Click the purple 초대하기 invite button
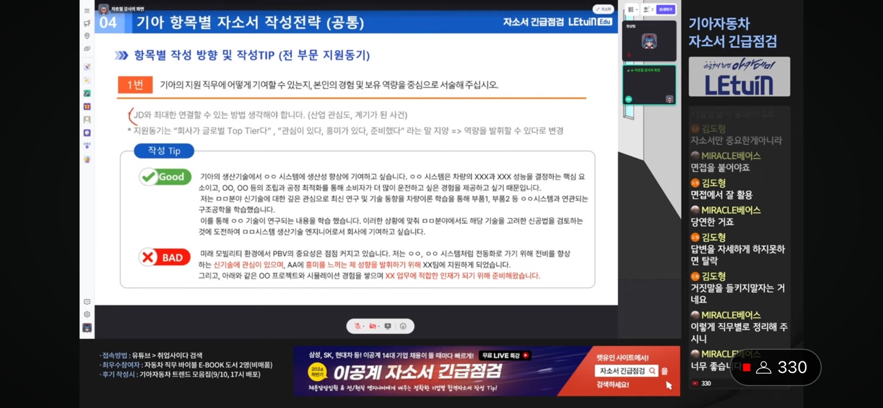The height and width of the screenshot is (408, 883). tap(665, 10)
